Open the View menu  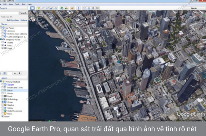tap(11, 4)
